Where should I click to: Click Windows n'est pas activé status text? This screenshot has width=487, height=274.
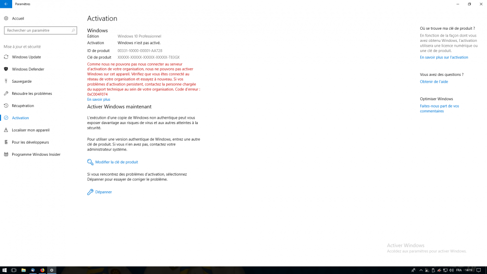pos(139,43)
